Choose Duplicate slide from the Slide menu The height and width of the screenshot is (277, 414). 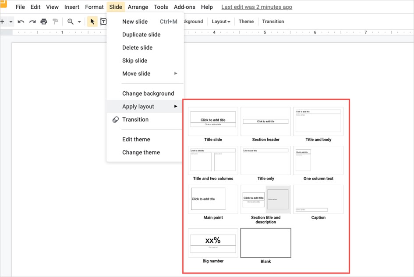pos(141,35)
